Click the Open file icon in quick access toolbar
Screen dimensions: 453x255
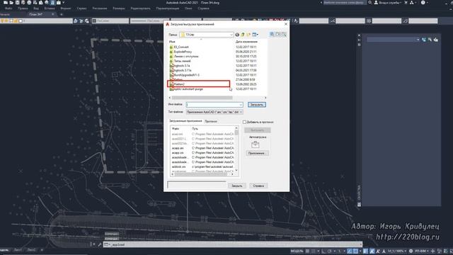pyautogui.click(x=11, y=3)
